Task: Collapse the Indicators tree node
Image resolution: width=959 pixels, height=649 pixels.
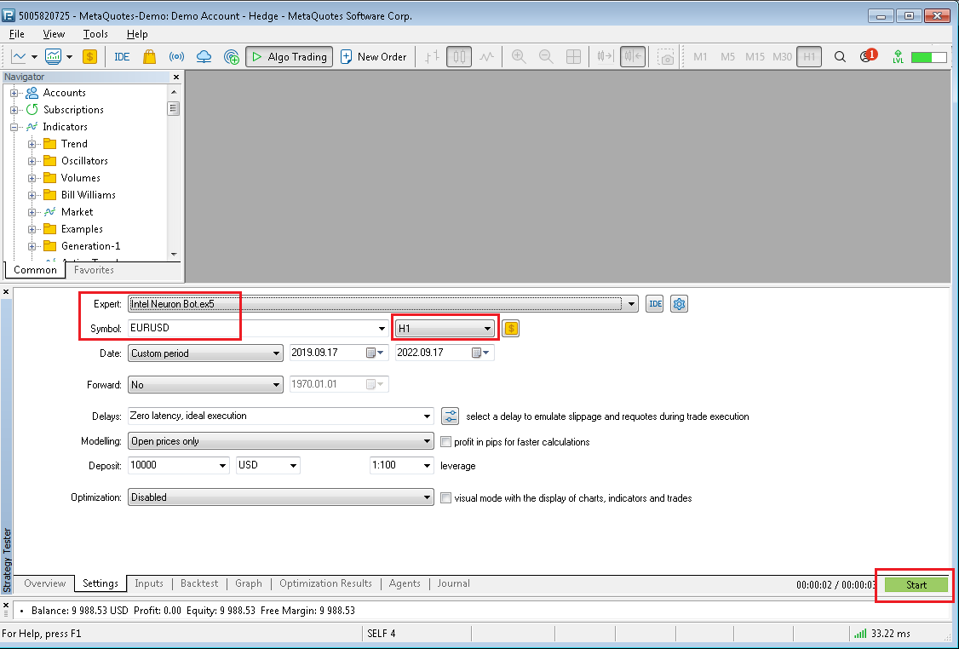Action: click(14, 127)
